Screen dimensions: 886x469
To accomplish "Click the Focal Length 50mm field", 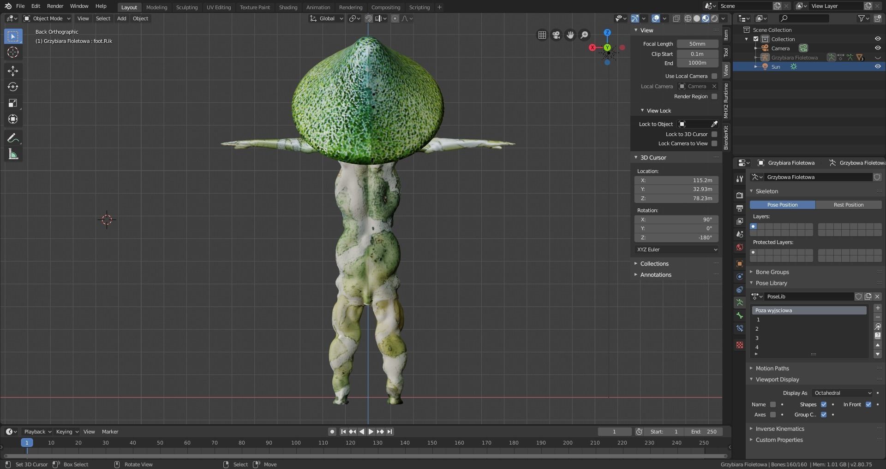I will tap(697, 44).
